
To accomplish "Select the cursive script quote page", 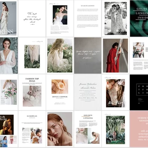I will point(32,18).
